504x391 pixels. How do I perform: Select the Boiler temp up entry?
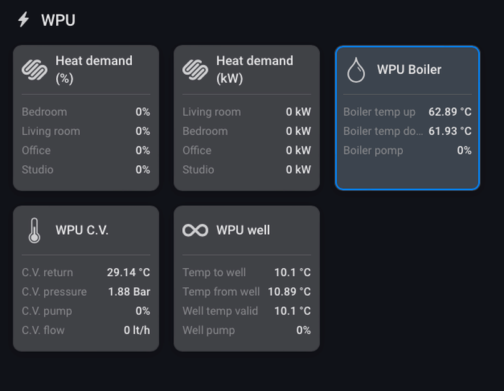pos(407,112)
